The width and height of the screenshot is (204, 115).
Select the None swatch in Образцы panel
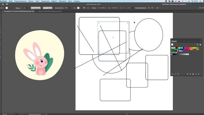(x=172, y=48)
